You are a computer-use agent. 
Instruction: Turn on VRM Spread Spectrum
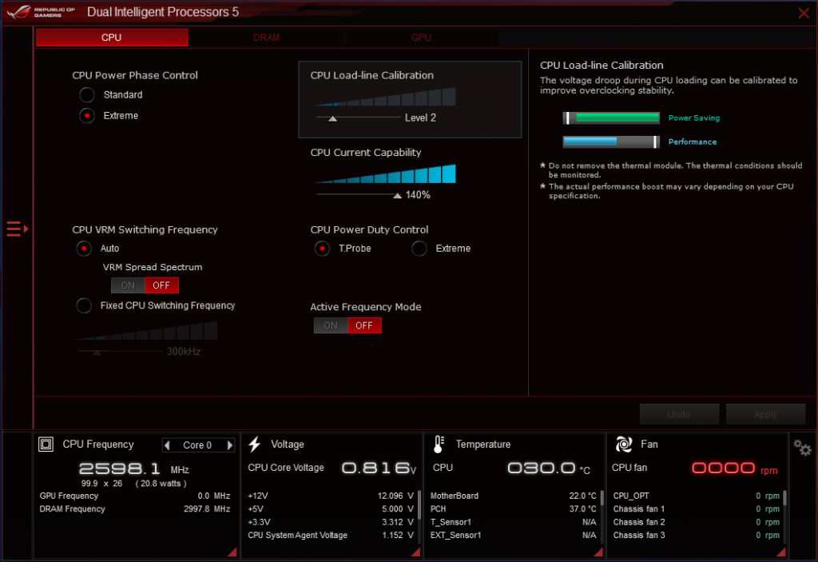coord(128,285)
